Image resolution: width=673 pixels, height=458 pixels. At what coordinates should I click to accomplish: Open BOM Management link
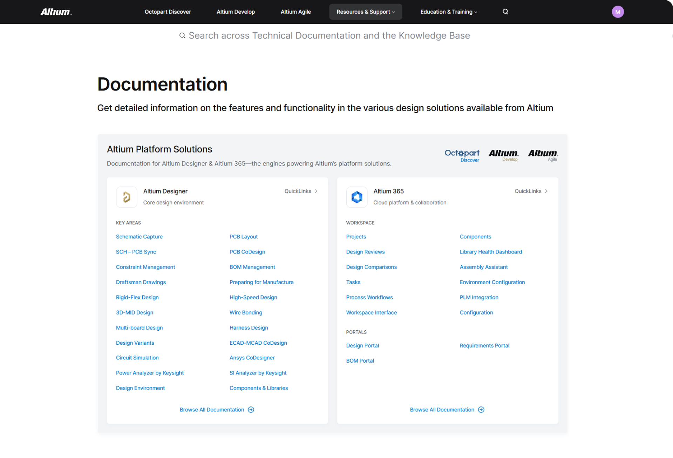coord(252,267)
